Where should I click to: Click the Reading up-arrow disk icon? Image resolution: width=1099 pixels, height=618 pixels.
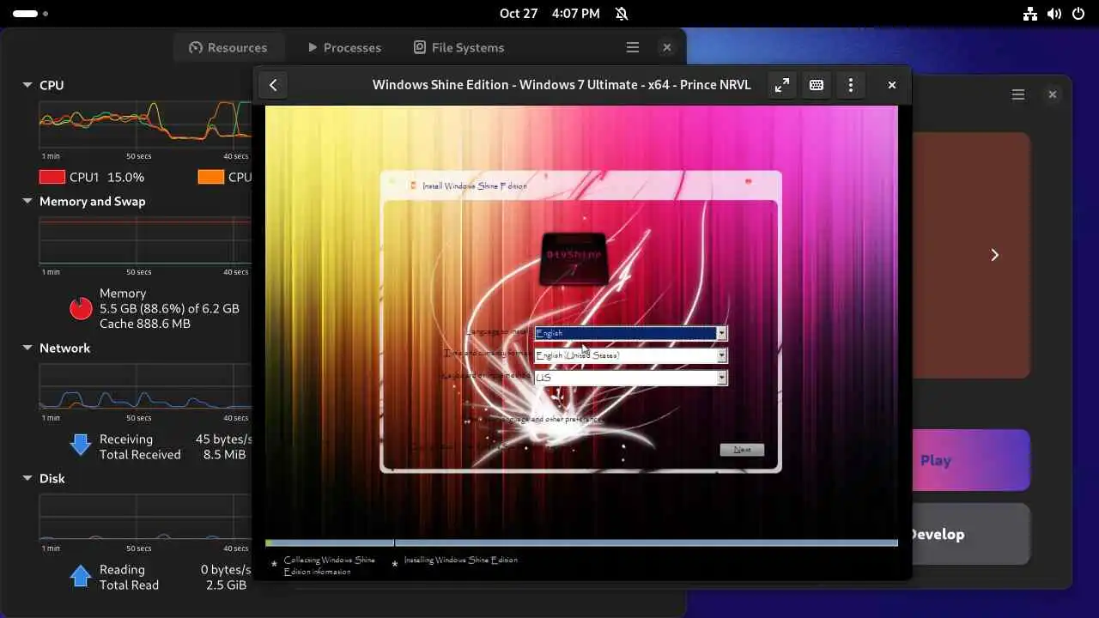(81, 575)
